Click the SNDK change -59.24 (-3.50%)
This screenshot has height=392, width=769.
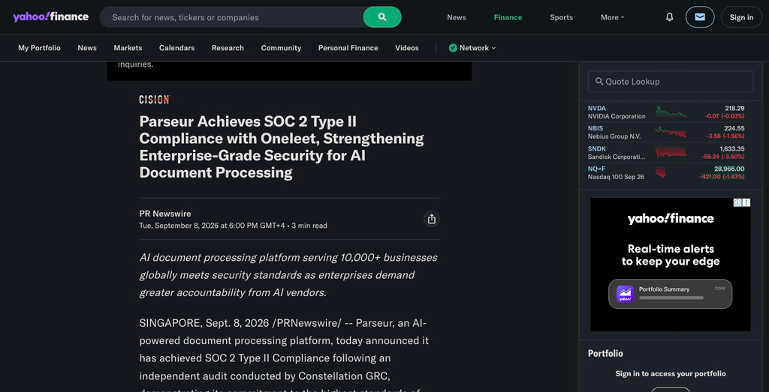723,156
